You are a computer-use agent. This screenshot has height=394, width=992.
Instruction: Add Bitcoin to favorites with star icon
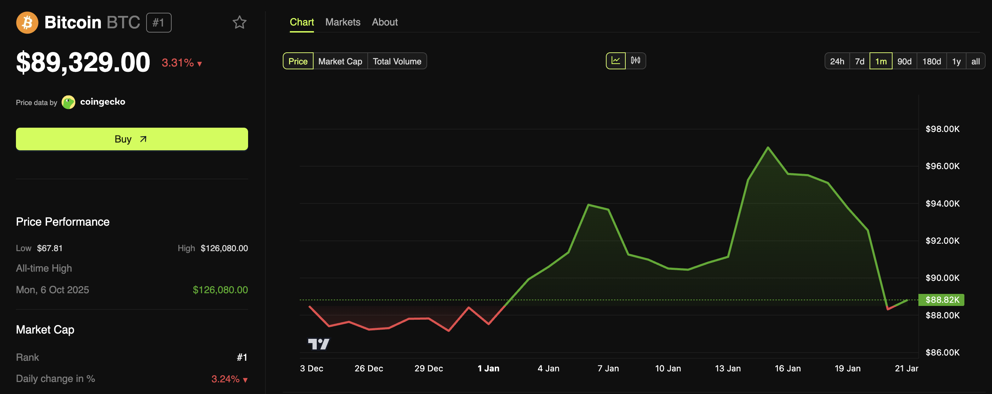[x=239, y=22]
